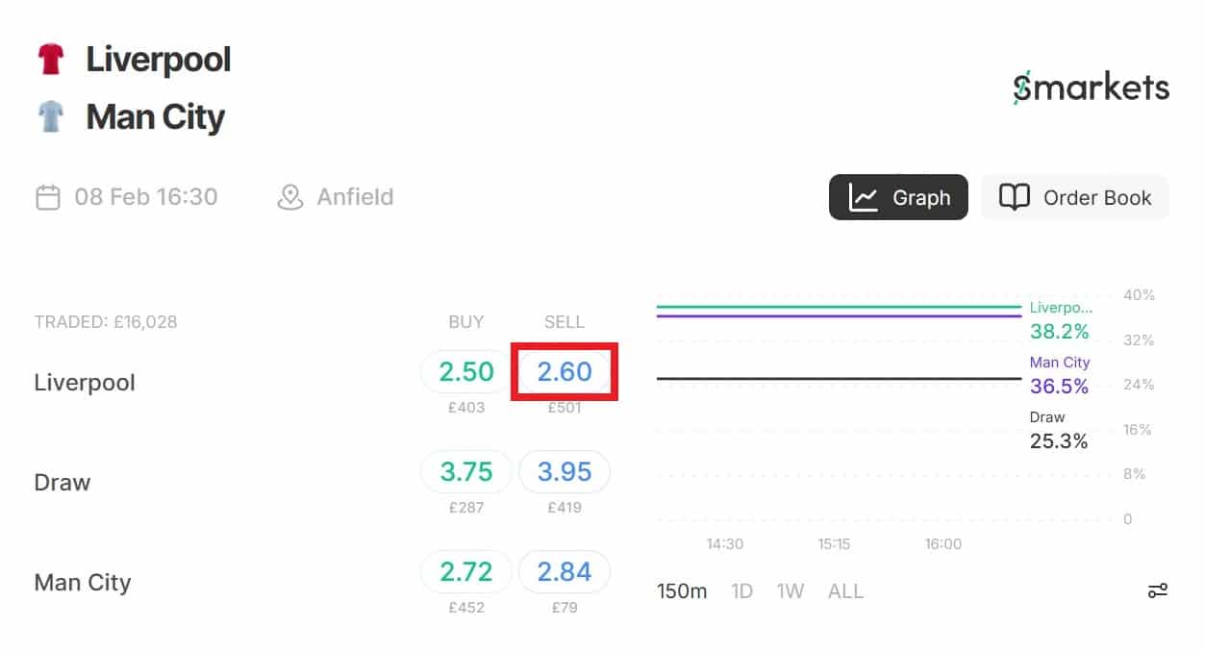Click the blue Man City shirt icon
This screenshot has width=1205, height=653.
click(50, 117)
